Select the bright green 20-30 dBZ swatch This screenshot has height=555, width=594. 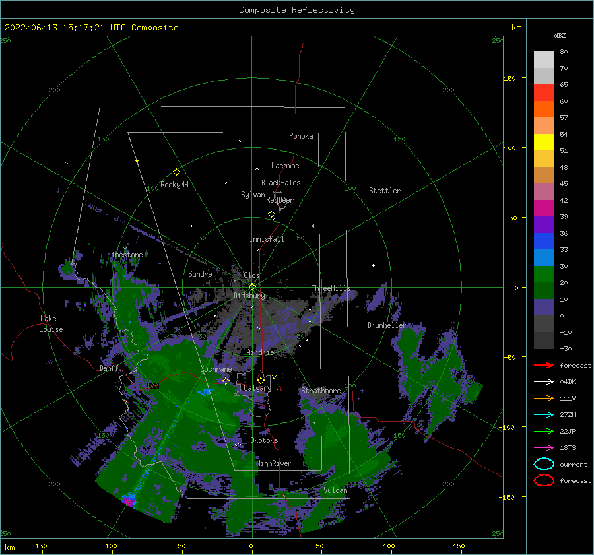[544, 275]
